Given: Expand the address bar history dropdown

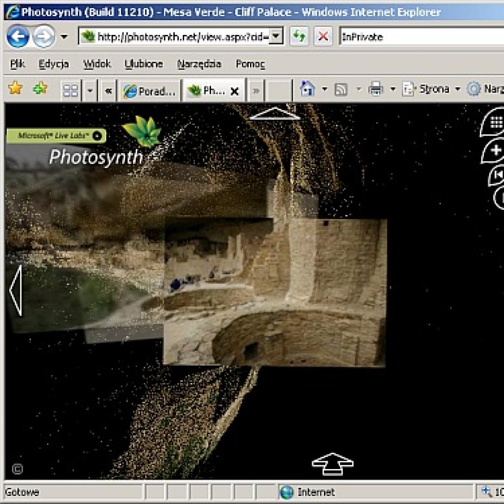Looking at the screenshot, I should point(276,36).
